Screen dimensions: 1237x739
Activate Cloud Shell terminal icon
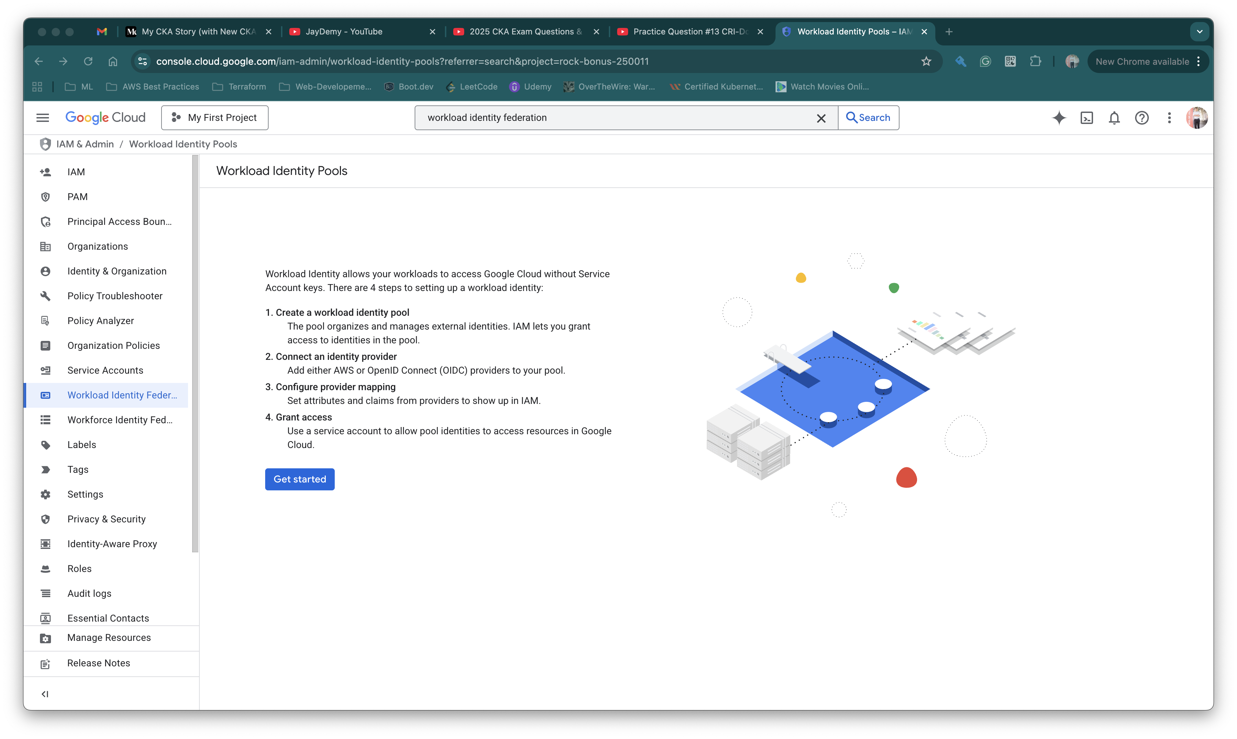click(x=1087, y=117)
